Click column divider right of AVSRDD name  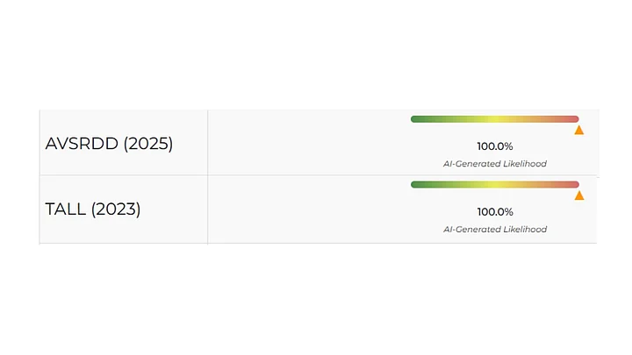tap(208, 143)
